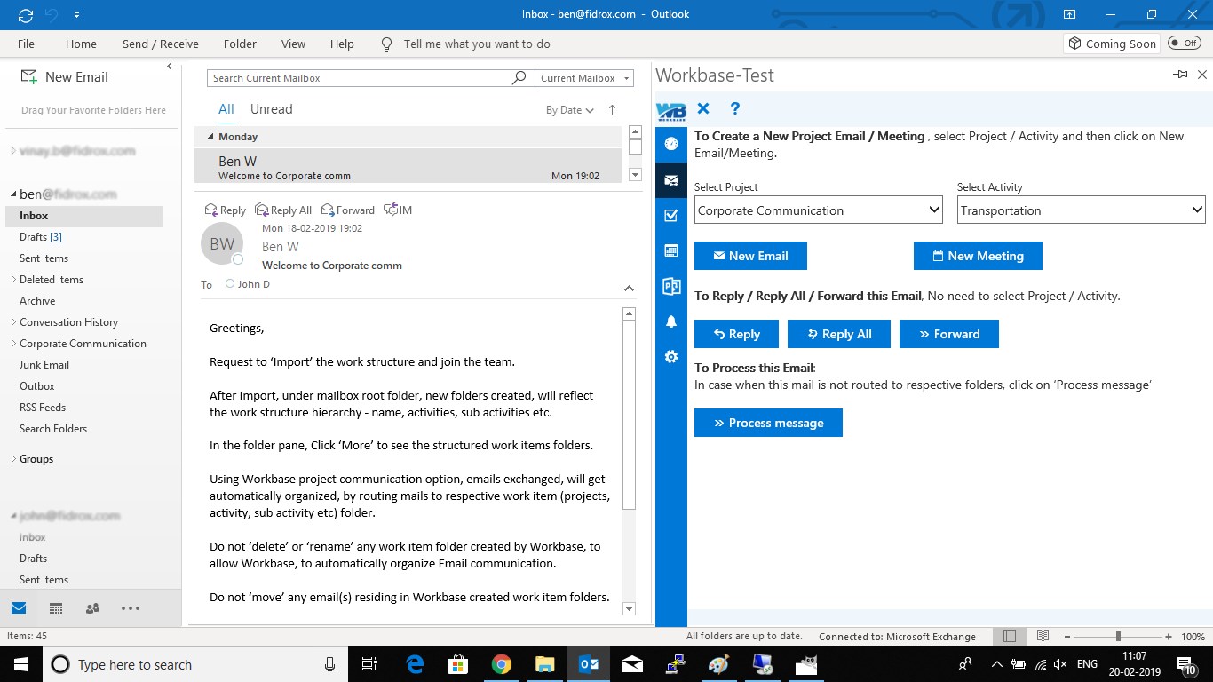
Task: Toggle the Coming Soon switch
Action: point(1185,44)
